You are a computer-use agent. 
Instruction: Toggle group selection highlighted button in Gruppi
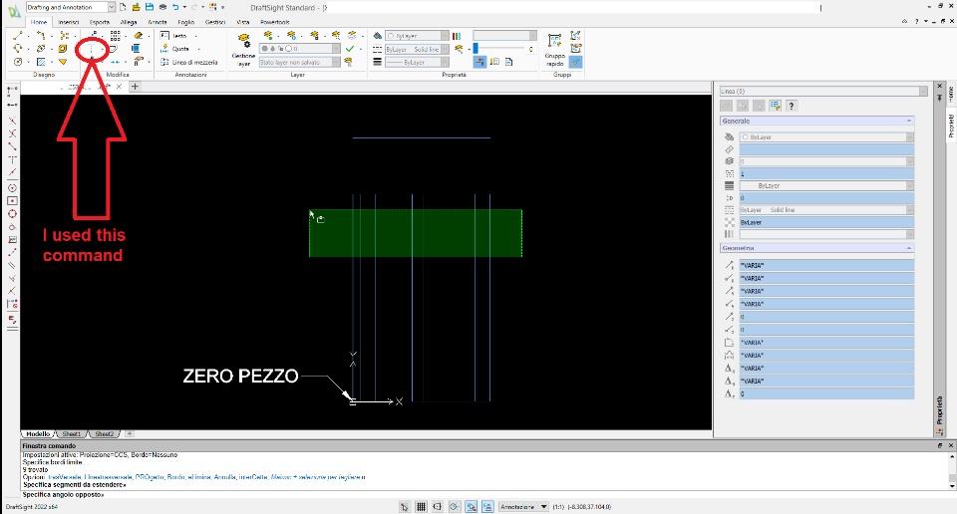point(575,62)
